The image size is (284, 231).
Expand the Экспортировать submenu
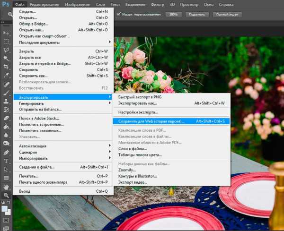pyautogui.click(x=63, y=97)
